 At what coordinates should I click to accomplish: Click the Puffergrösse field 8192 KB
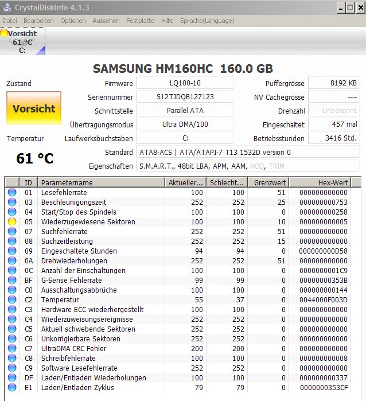pyautogui.click(x=334, y=83)
